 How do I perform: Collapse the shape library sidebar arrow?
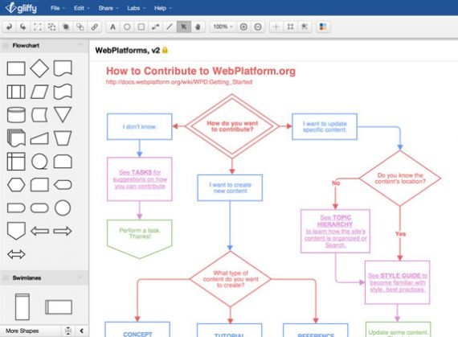[81, 331]
